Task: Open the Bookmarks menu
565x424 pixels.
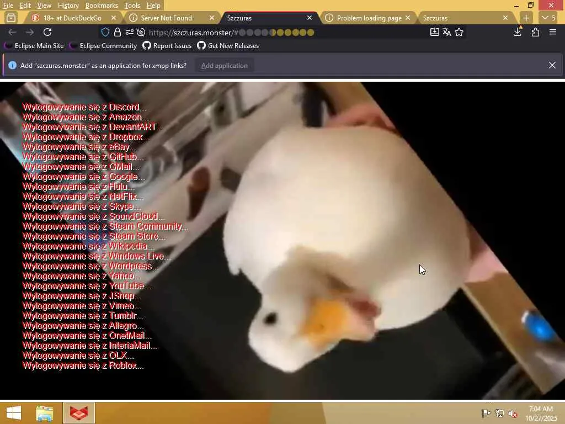Action: 102,6
